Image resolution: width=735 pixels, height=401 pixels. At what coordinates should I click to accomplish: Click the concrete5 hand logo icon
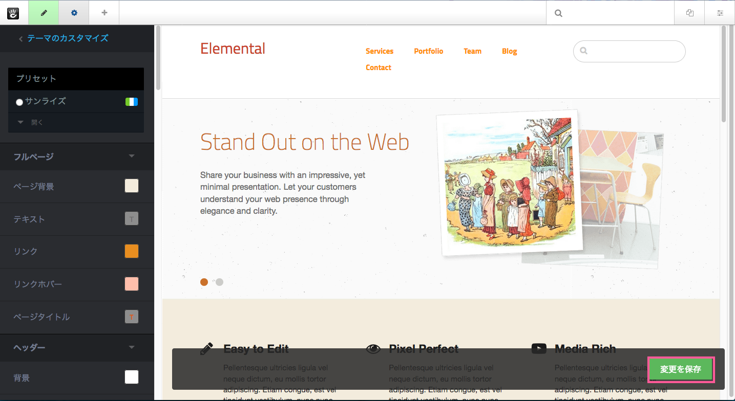point(13,13)
